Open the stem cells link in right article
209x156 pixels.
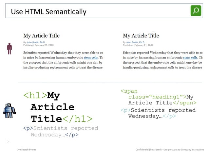(x=191, y=57)
